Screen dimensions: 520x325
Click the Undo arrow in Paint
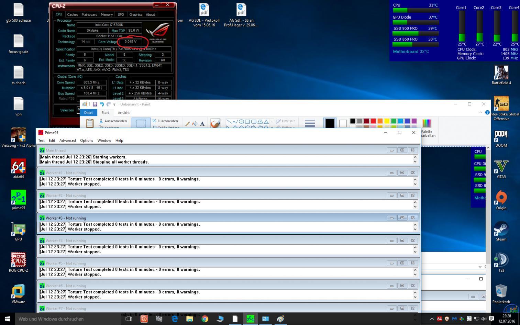pos(102,104)
